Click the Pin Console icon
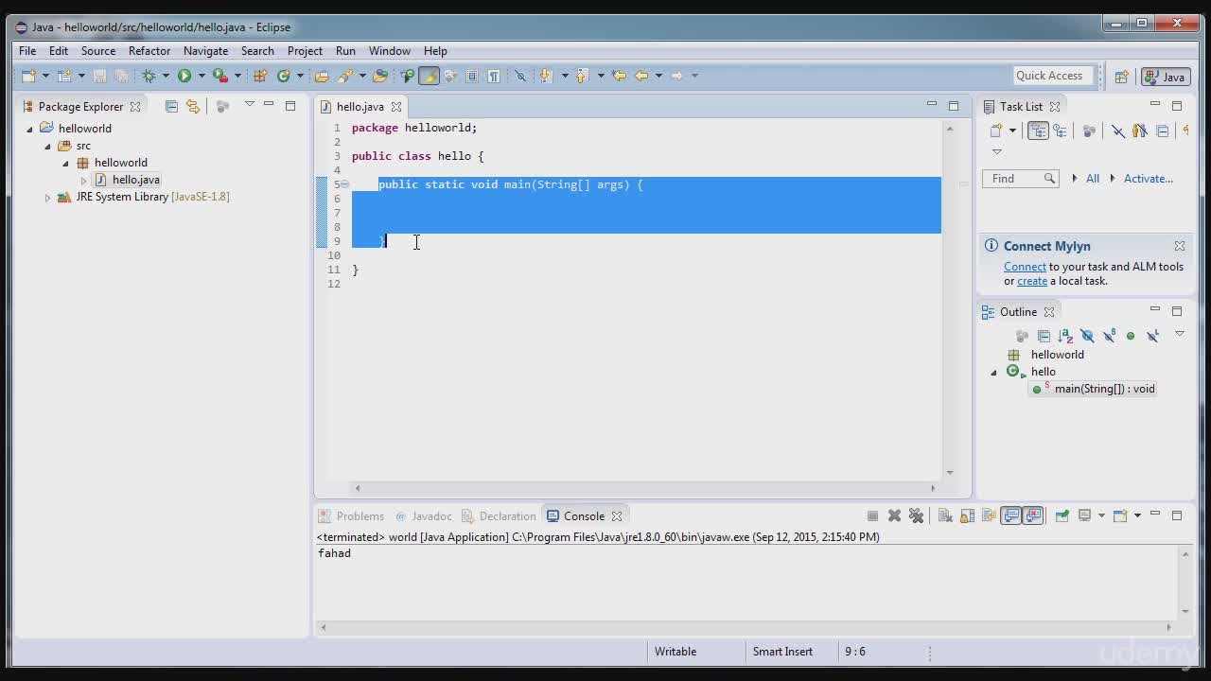The width and height of the screenshot is (1211, 681). pyautogui.click(x=1062, y=515)
